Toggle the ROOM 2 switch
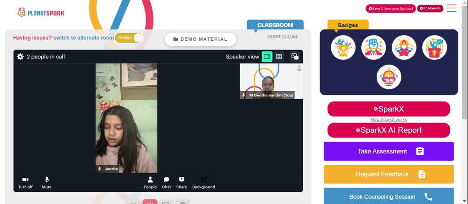Viewport: 468px width, 204px height. click(x=129, y=38)
